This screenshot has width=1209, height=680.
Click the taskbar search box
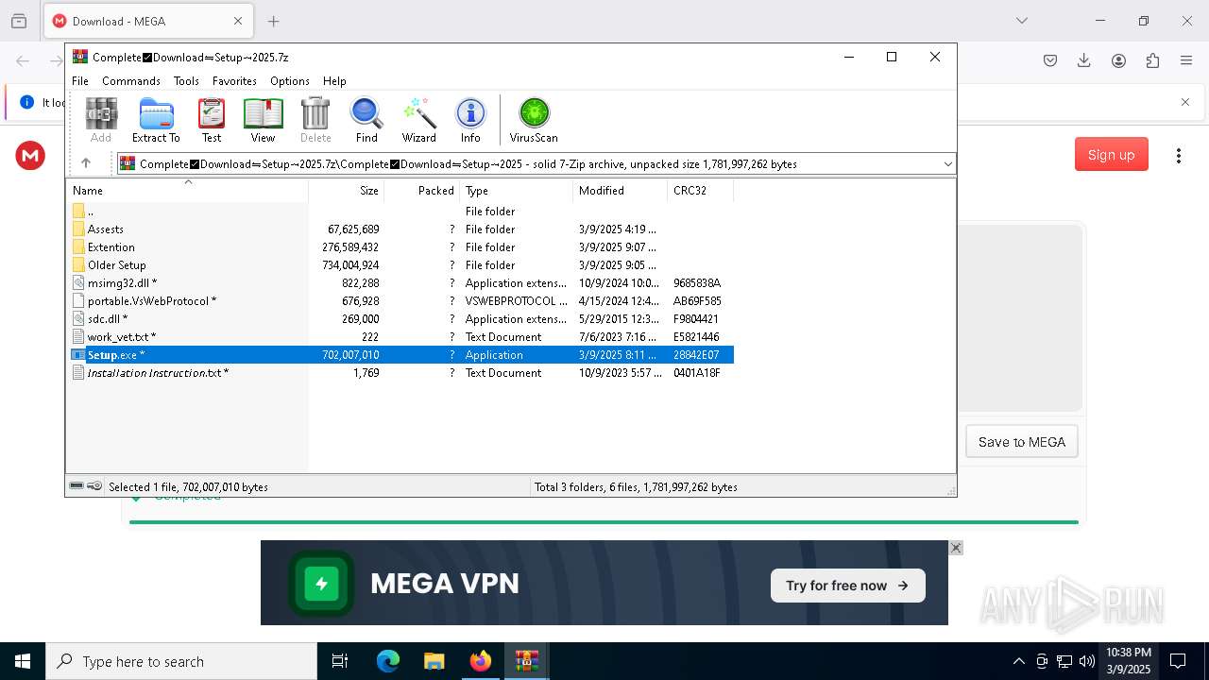tap(181, 661)
